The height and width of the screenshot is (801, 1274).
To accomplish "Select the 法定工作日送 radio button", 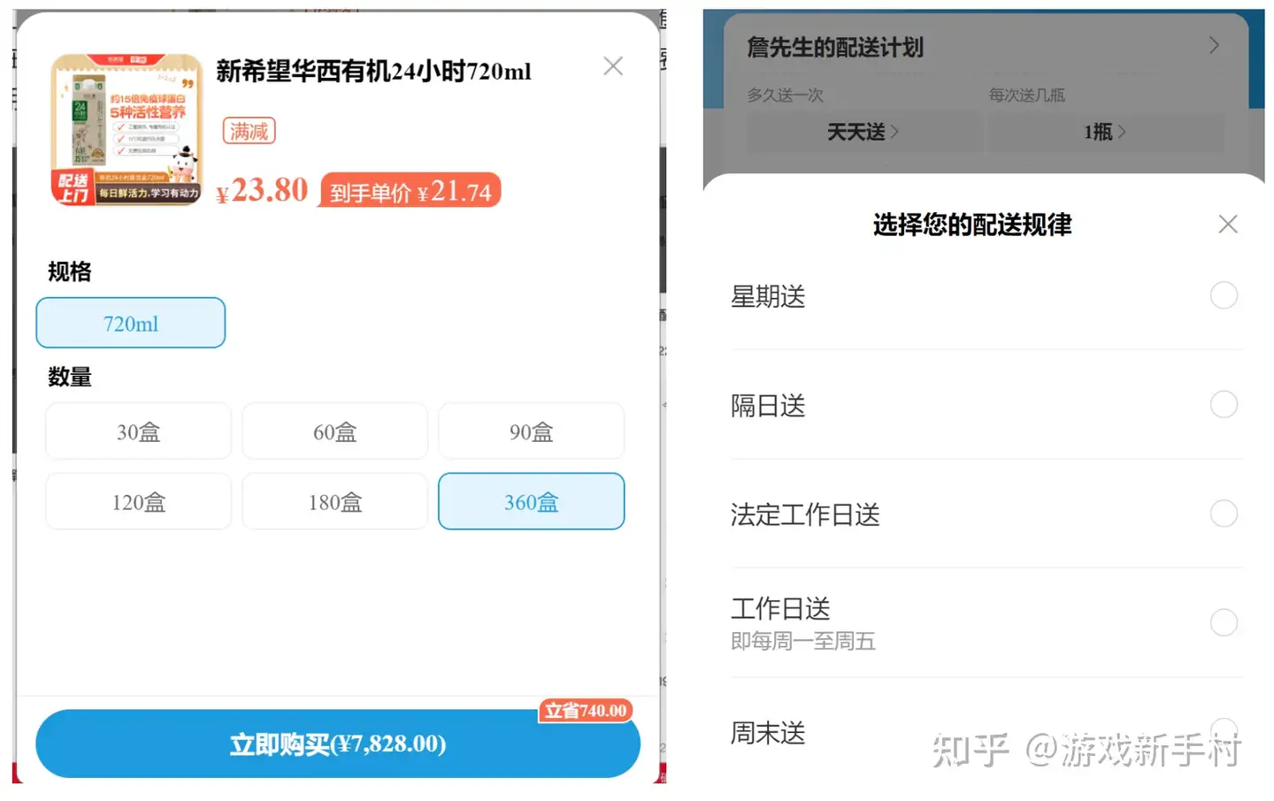I will click(1224, 514).
